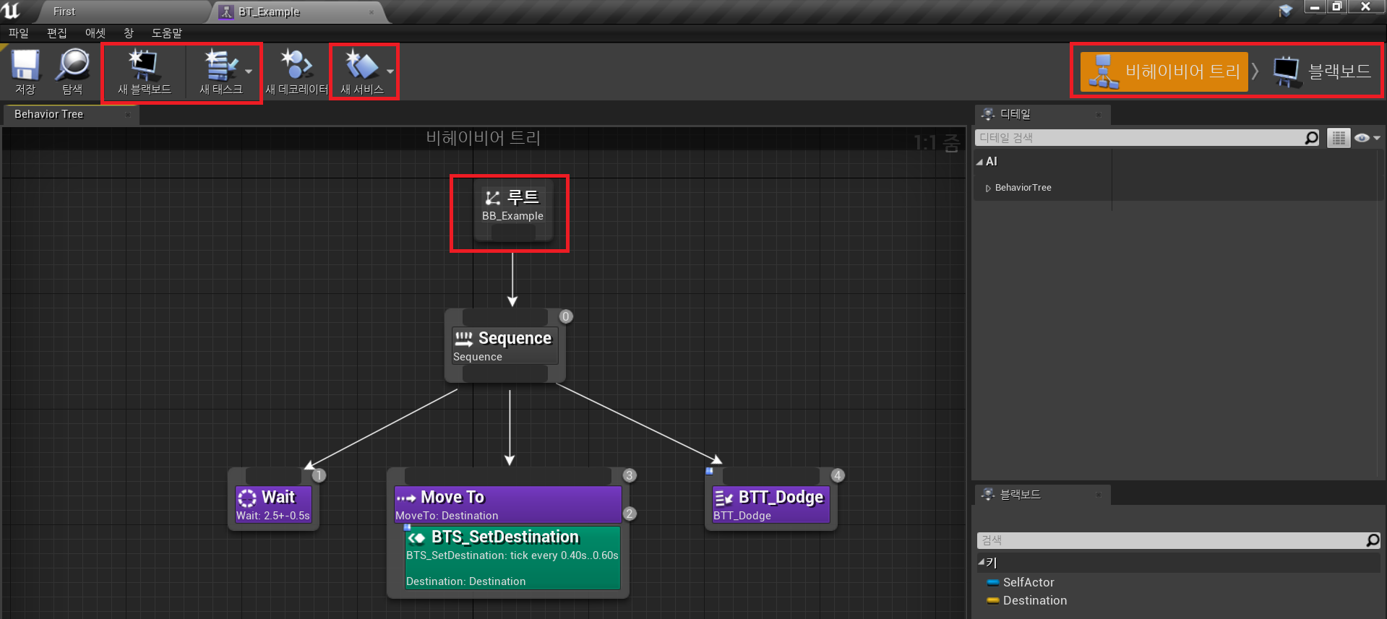Open the 파일 menu
This screenshot has height=619, width=1387.
19,33
